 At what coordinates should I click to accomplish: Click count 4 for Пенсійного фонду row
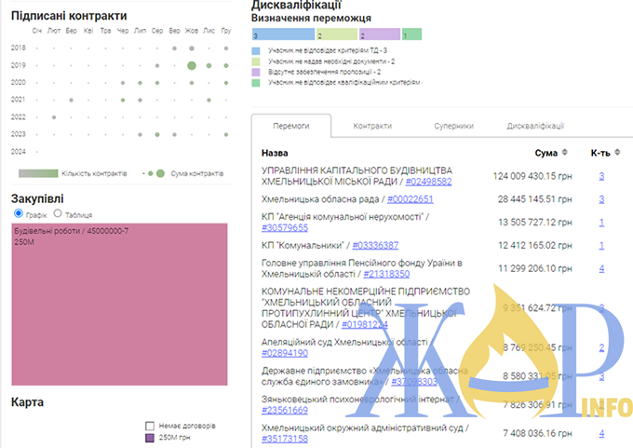click(601, 268)
